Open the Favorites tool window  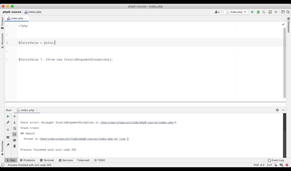(2, 148)
